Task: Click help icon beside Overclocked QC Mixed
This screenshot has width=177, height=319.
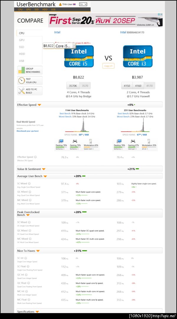Action: (30, 231)
